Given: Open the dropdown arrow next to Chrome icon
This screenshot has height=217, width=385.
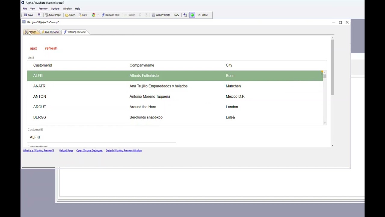Looking at the screenshot, I should coord(98,15).
